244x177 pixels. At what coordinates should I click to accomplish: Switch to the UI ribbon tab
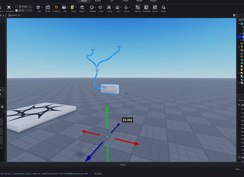pos(112,1)
